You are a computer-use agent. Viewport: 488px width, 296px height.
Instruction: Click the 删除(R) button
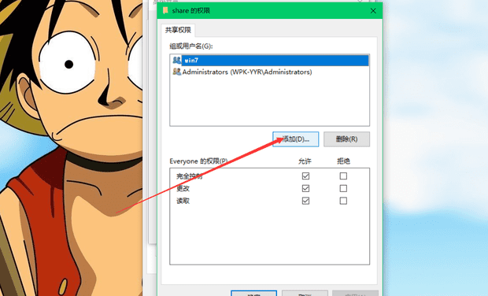[x=346, y=139]
